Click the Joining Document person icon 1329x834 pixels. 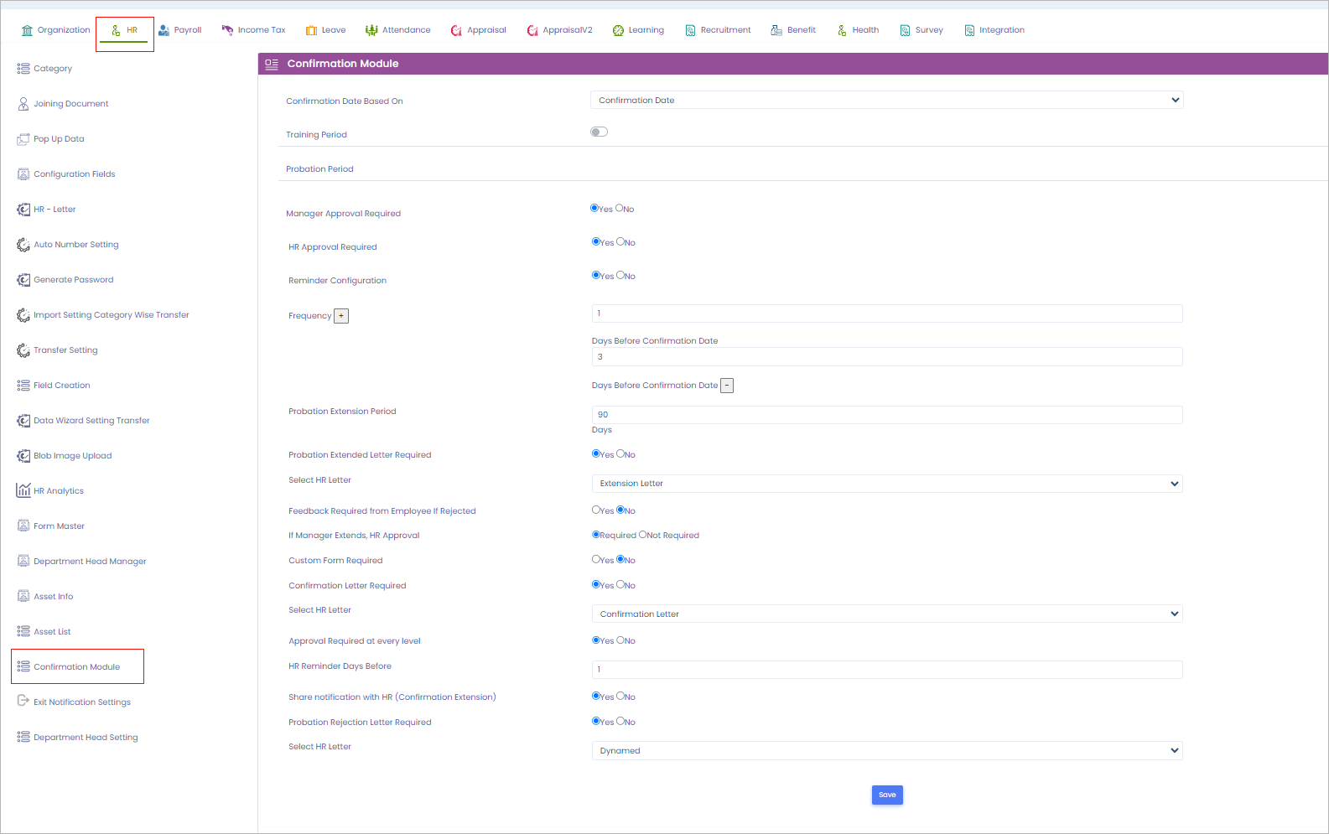(23, 104)
